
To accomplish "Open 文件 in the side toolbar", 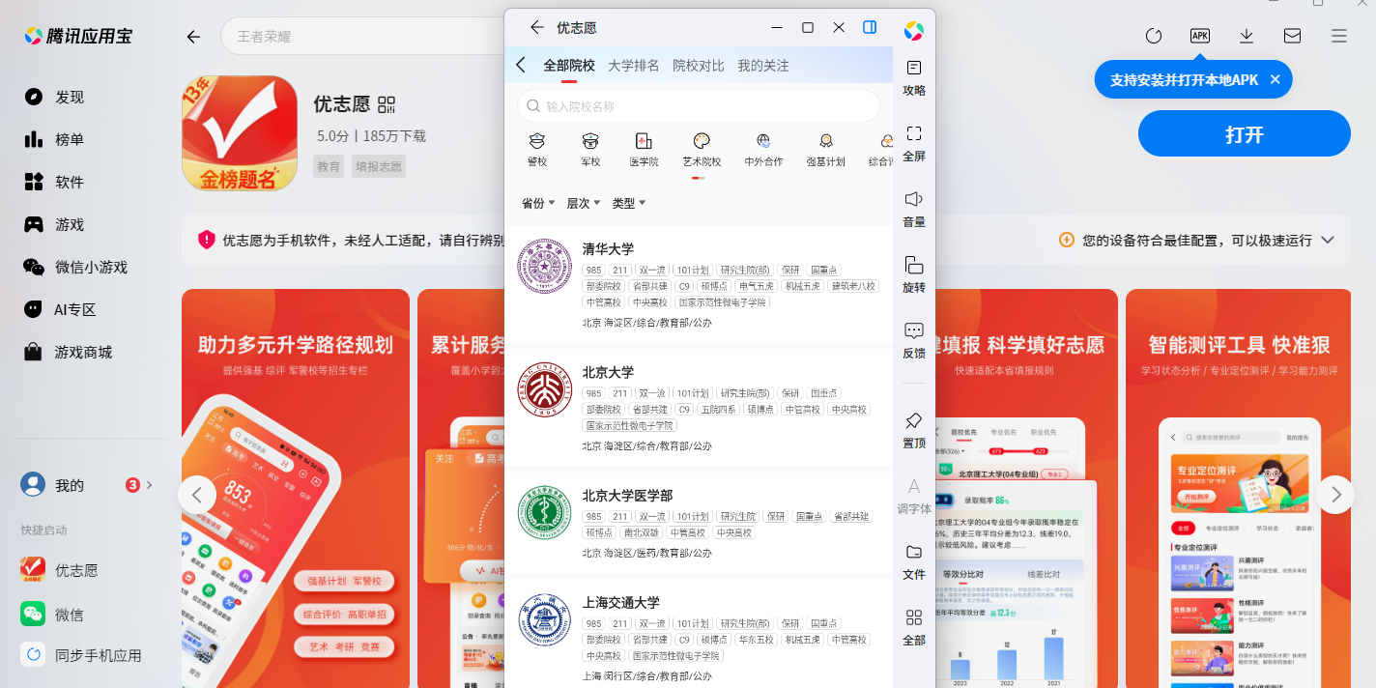I will 913,561.
